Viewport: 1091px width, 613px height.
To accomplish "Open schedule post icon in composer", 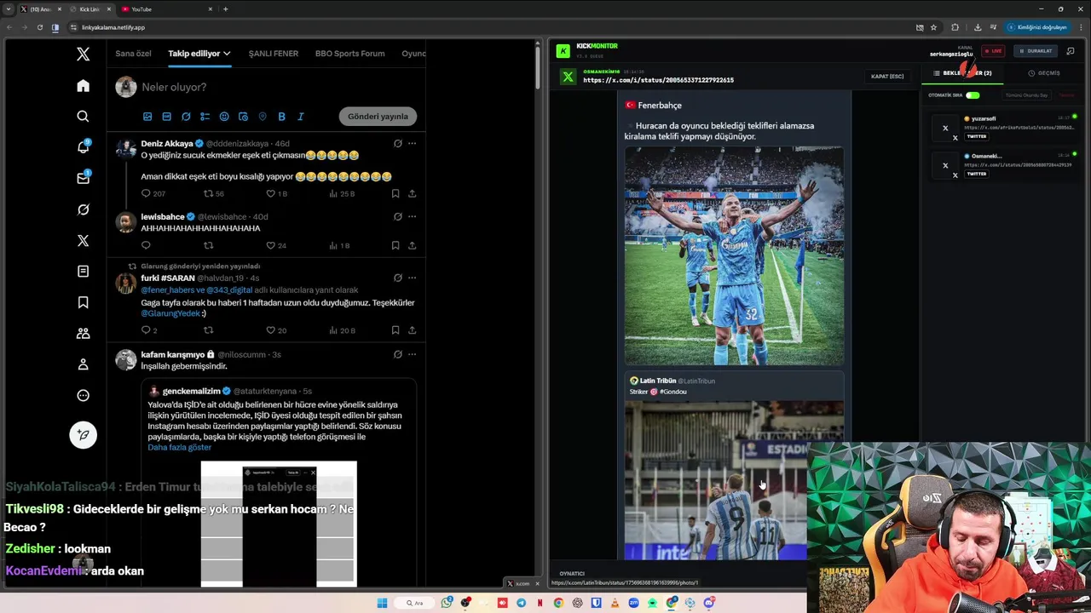I will [x=243, y=117].
